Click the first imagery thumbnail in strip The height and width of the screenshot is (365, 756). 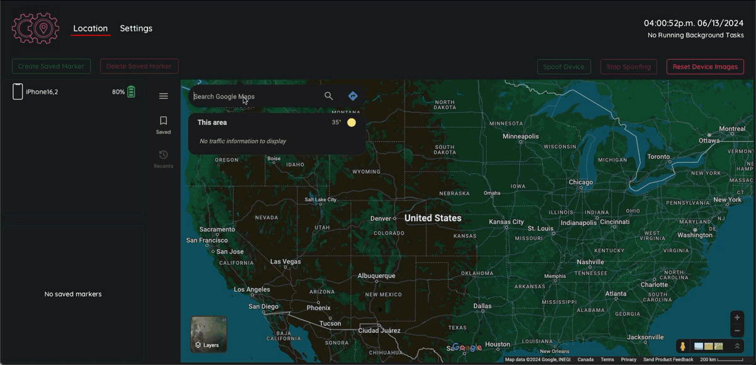click(698, 347)
